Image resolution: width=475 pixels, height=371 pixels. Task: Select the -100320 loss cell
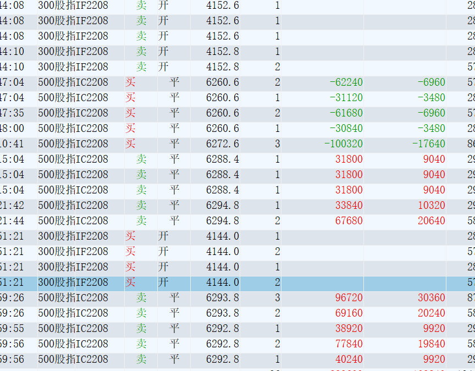click(x=343, y=144)
